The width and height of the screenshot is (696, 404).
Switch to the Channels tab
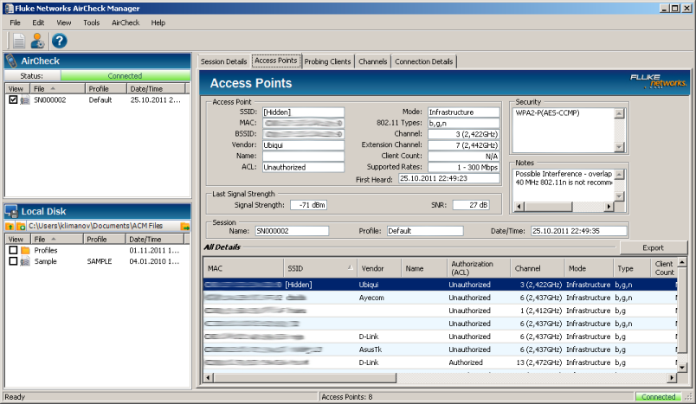pos(373,61)
